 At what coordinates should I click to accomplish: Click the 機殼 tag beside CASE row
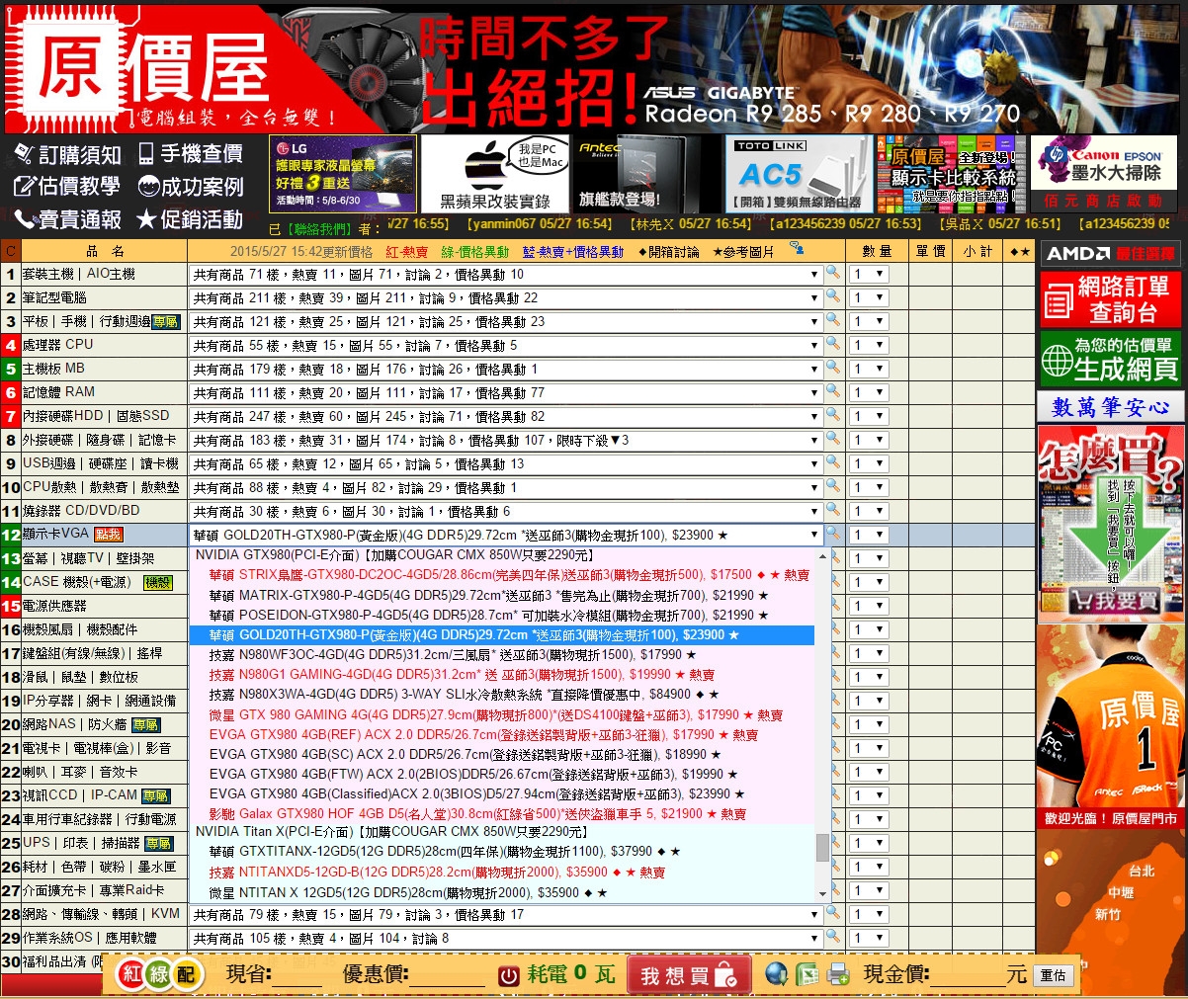[x=158, y=583]
